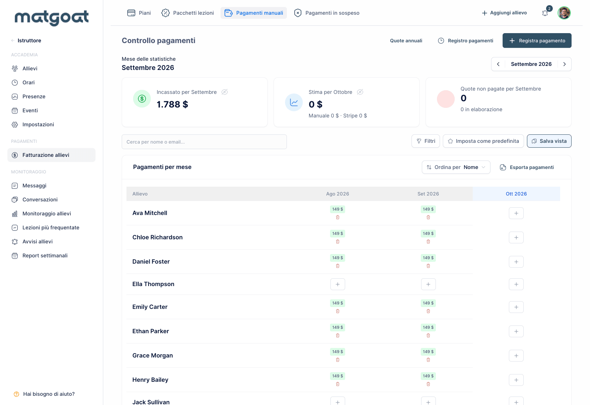The height and width of the screenshot is (405, 590).
Task: Hide the Stima per Ottobre amount
Action: pyautogui.click(x=360, y=92)
